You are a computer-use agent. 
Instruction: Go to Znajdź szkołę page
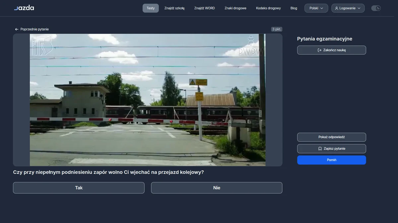pyautogui.click(x=174, y=8)
